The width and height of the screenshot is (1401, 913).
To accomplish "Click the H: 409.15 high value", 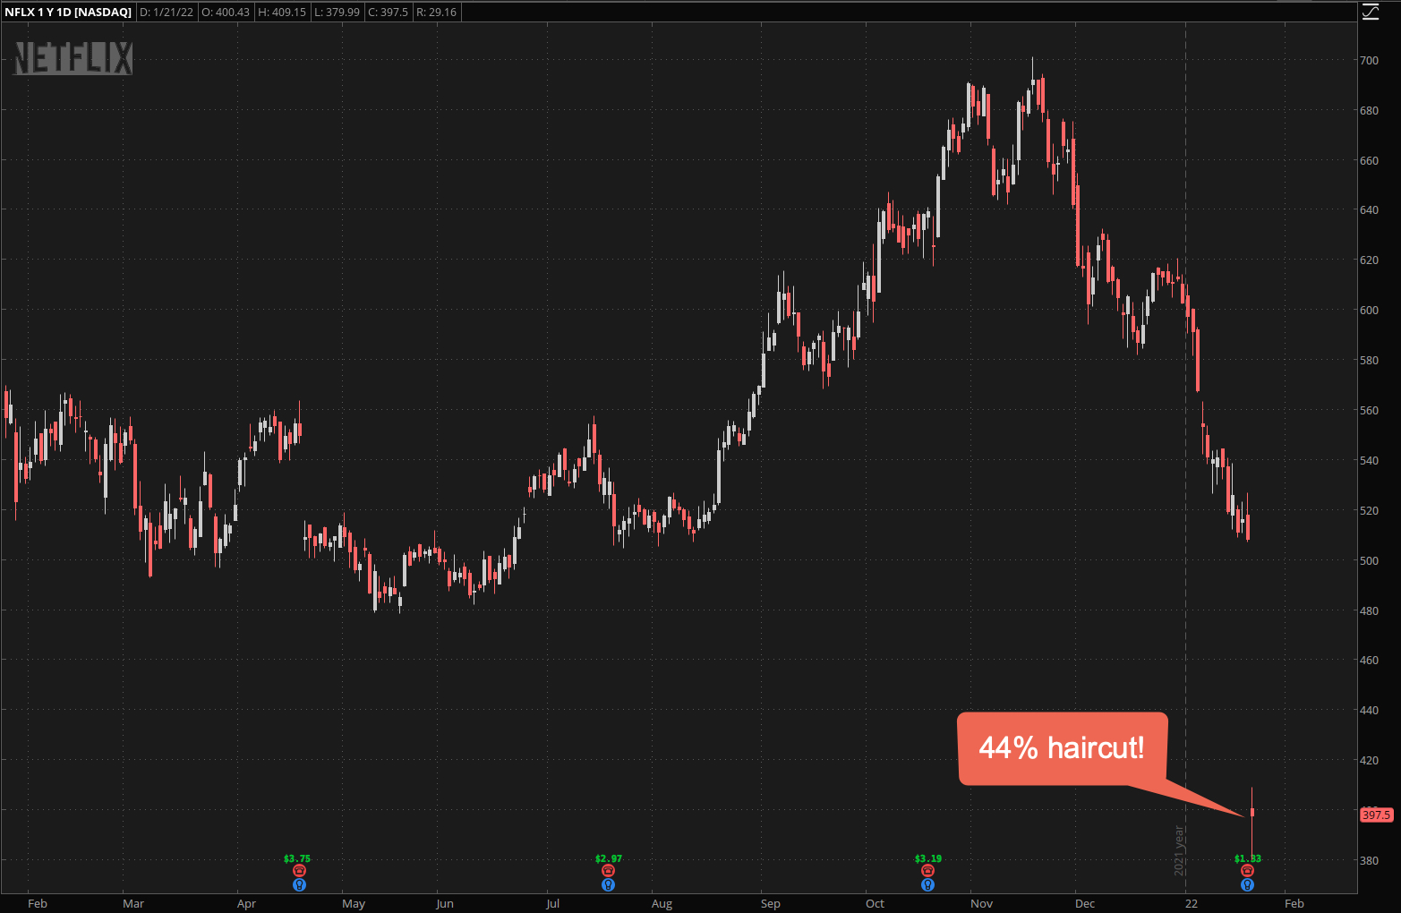I will (x=282, y=13).
